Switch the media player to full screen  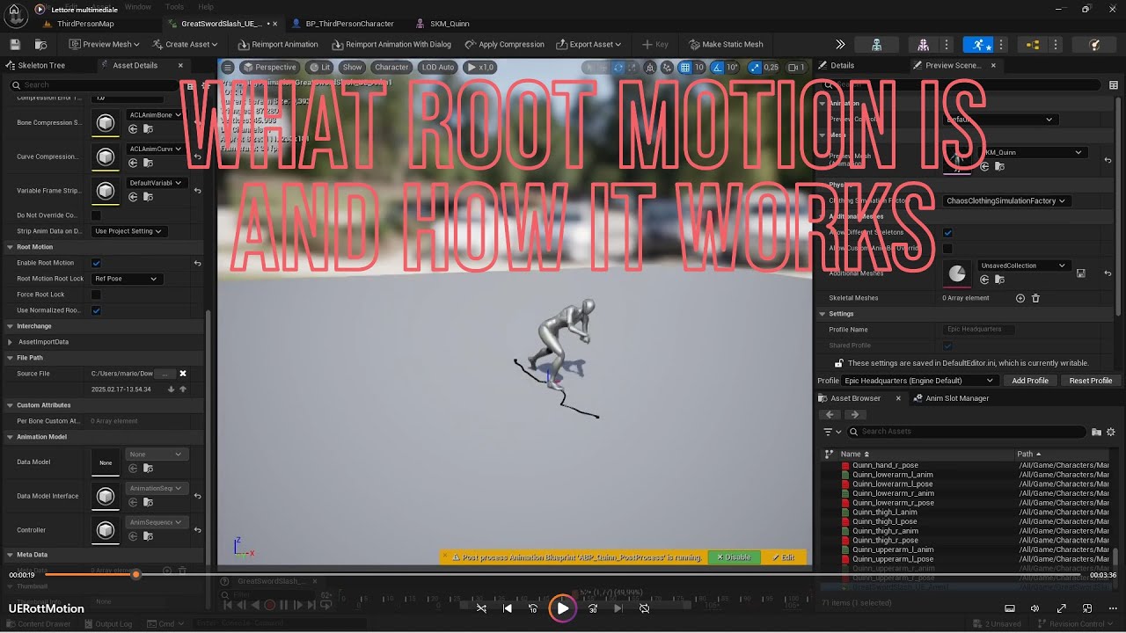1062,608
